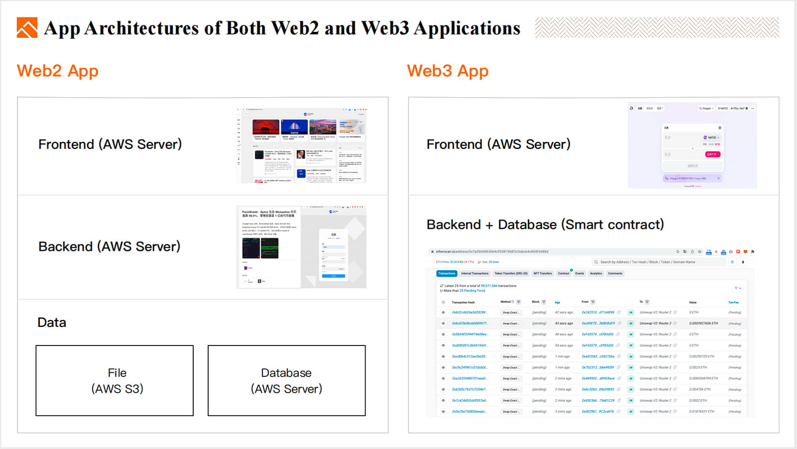
Task: Click the Age column header link
Action: pos(557,302)
